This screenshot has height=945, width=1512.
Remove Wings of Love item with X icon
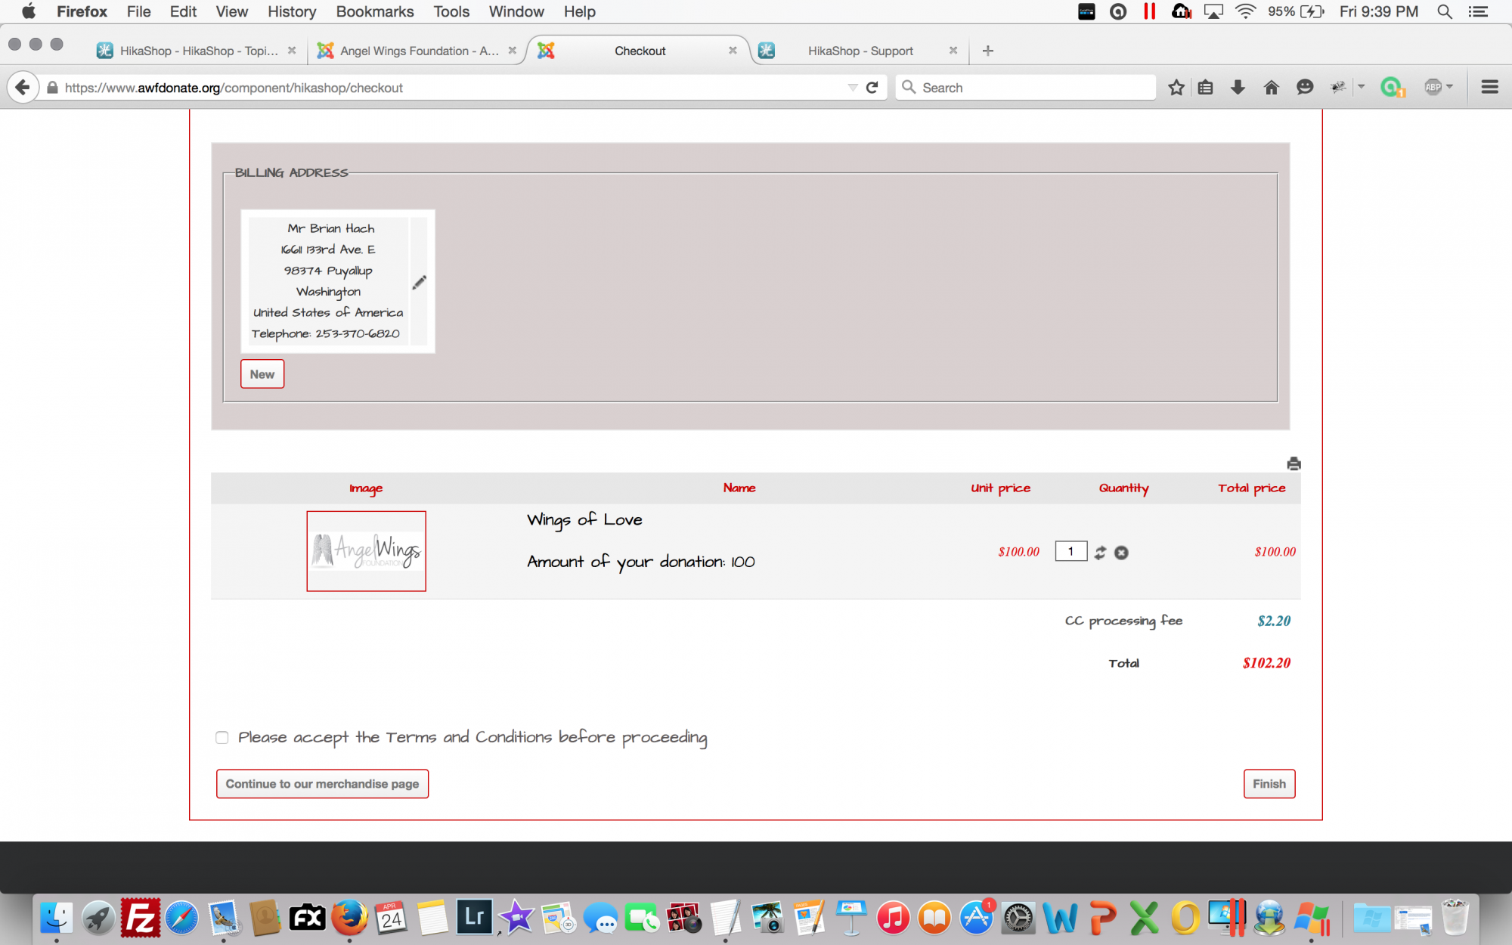(x=1121, y=553)
